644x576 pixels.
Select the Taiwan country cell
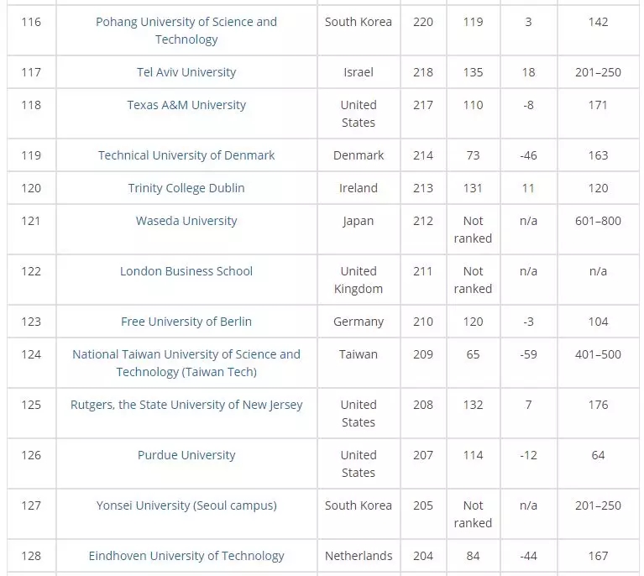tap(359, 354)
